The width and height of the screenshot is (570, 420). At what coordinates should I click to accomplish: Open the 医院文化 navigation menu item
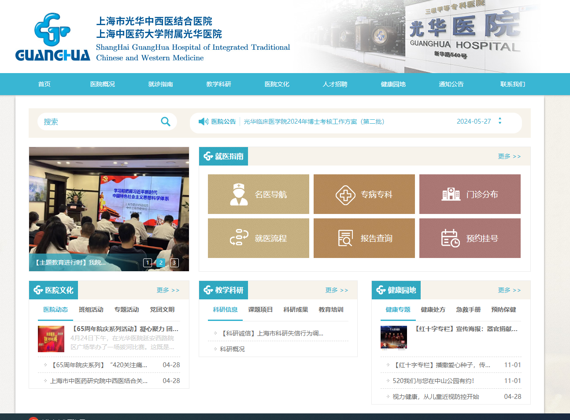(277, 84)
